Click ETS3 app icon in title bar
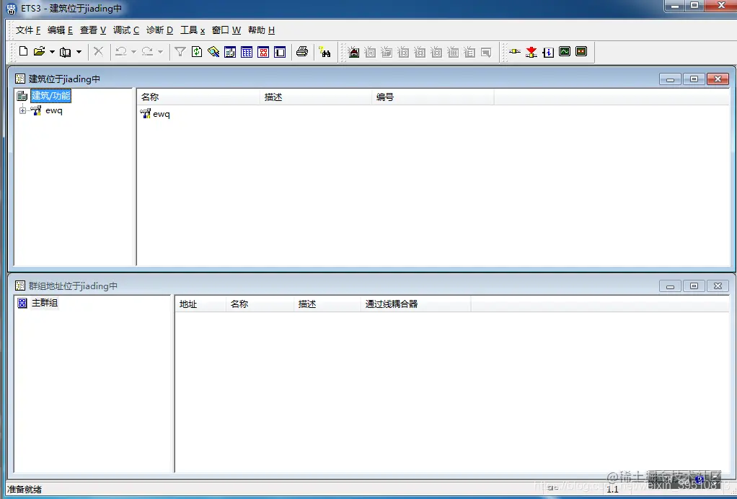The image size is (737, 499). click(12, 9)
